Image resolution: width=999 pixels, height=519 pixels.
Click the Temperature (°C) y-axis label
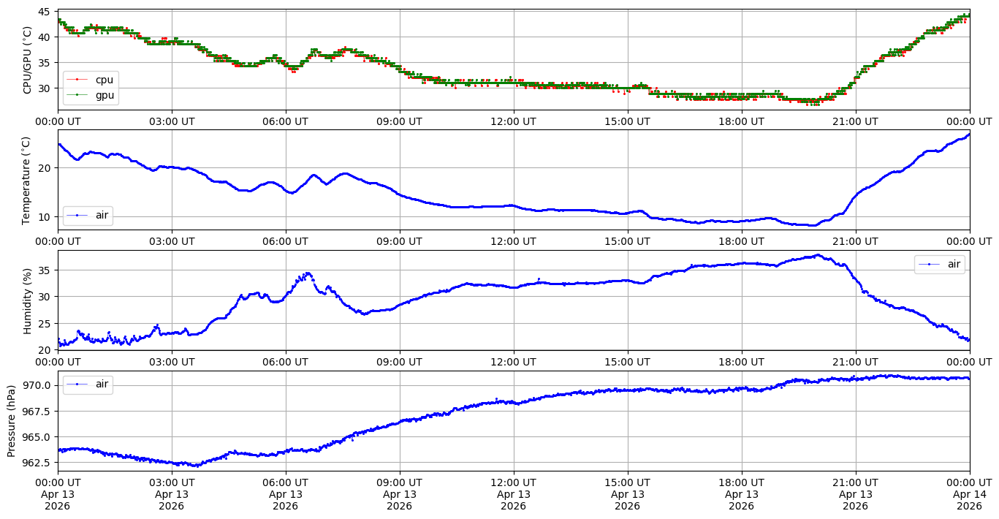pyautogui.click(x=28, y=180)
